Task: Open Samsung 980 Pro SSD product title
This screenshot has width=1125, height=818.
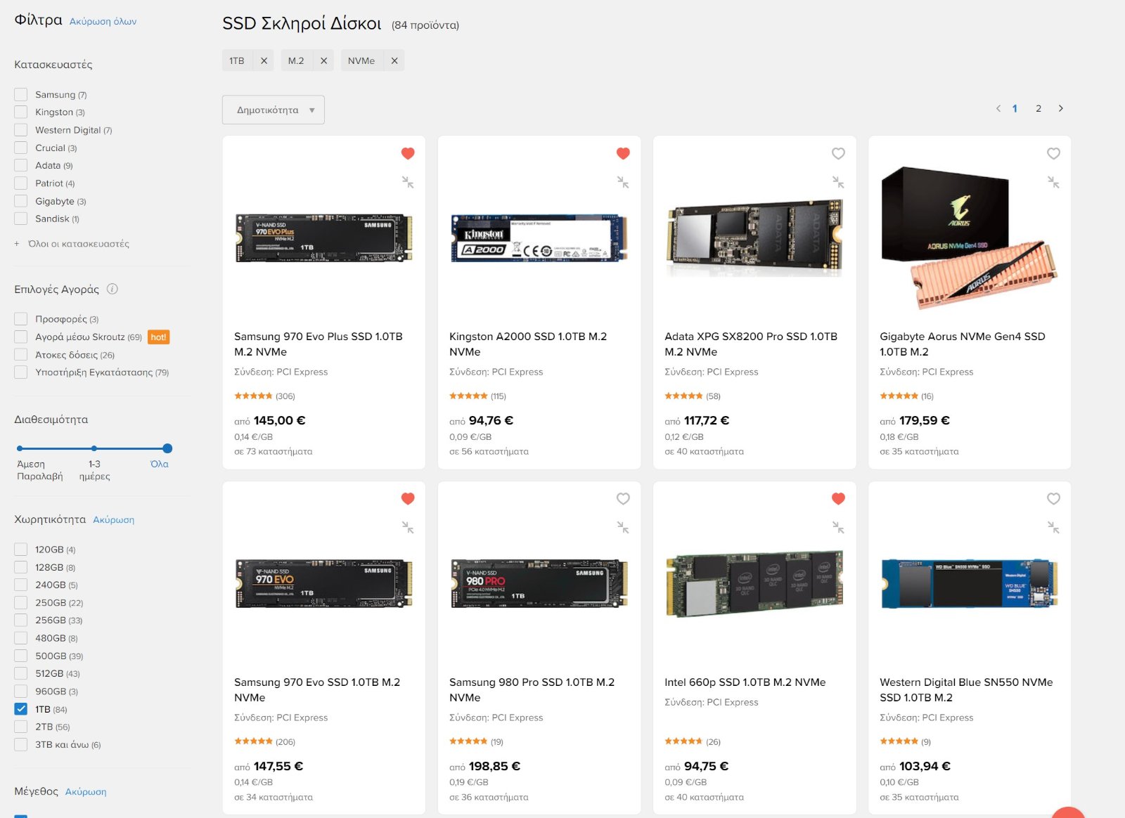Action: pos(532,690)
